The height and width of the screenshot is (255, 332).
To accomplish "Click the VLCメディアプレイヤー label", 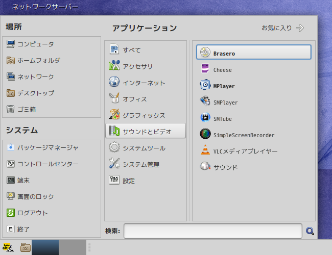I will [245, 151].
